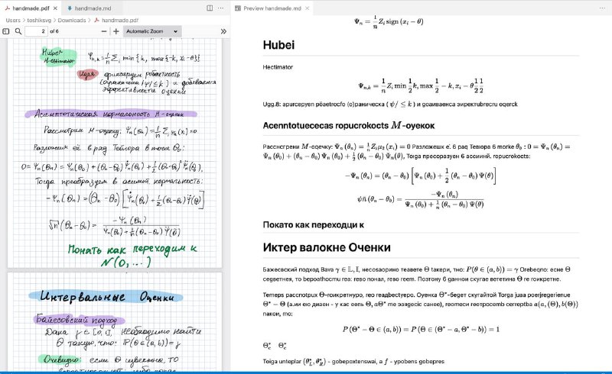Click the page number input field
This screenshot has height=374, width=612.
point(36,31)
